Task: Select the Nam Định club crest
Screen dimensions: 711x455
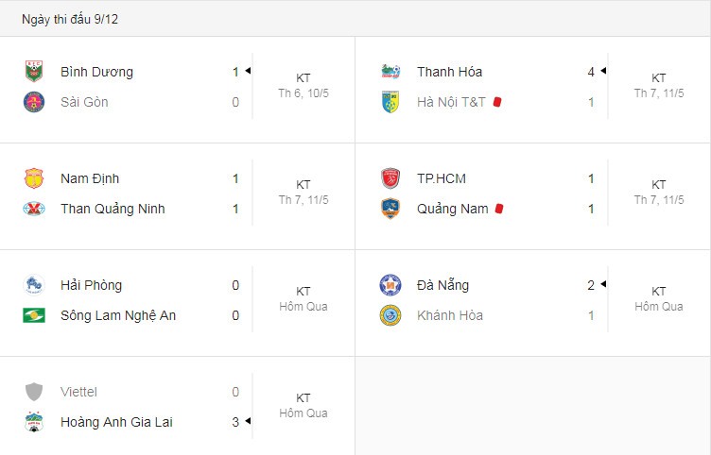Action: (x=34, y=178)
